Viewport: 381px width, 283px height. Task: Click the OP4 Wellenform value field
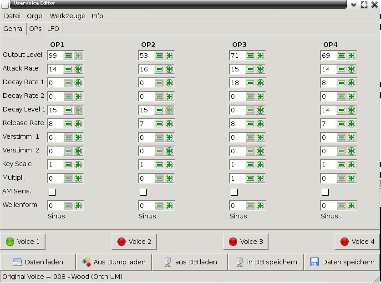pyautogui.click(x=329, y=206)
